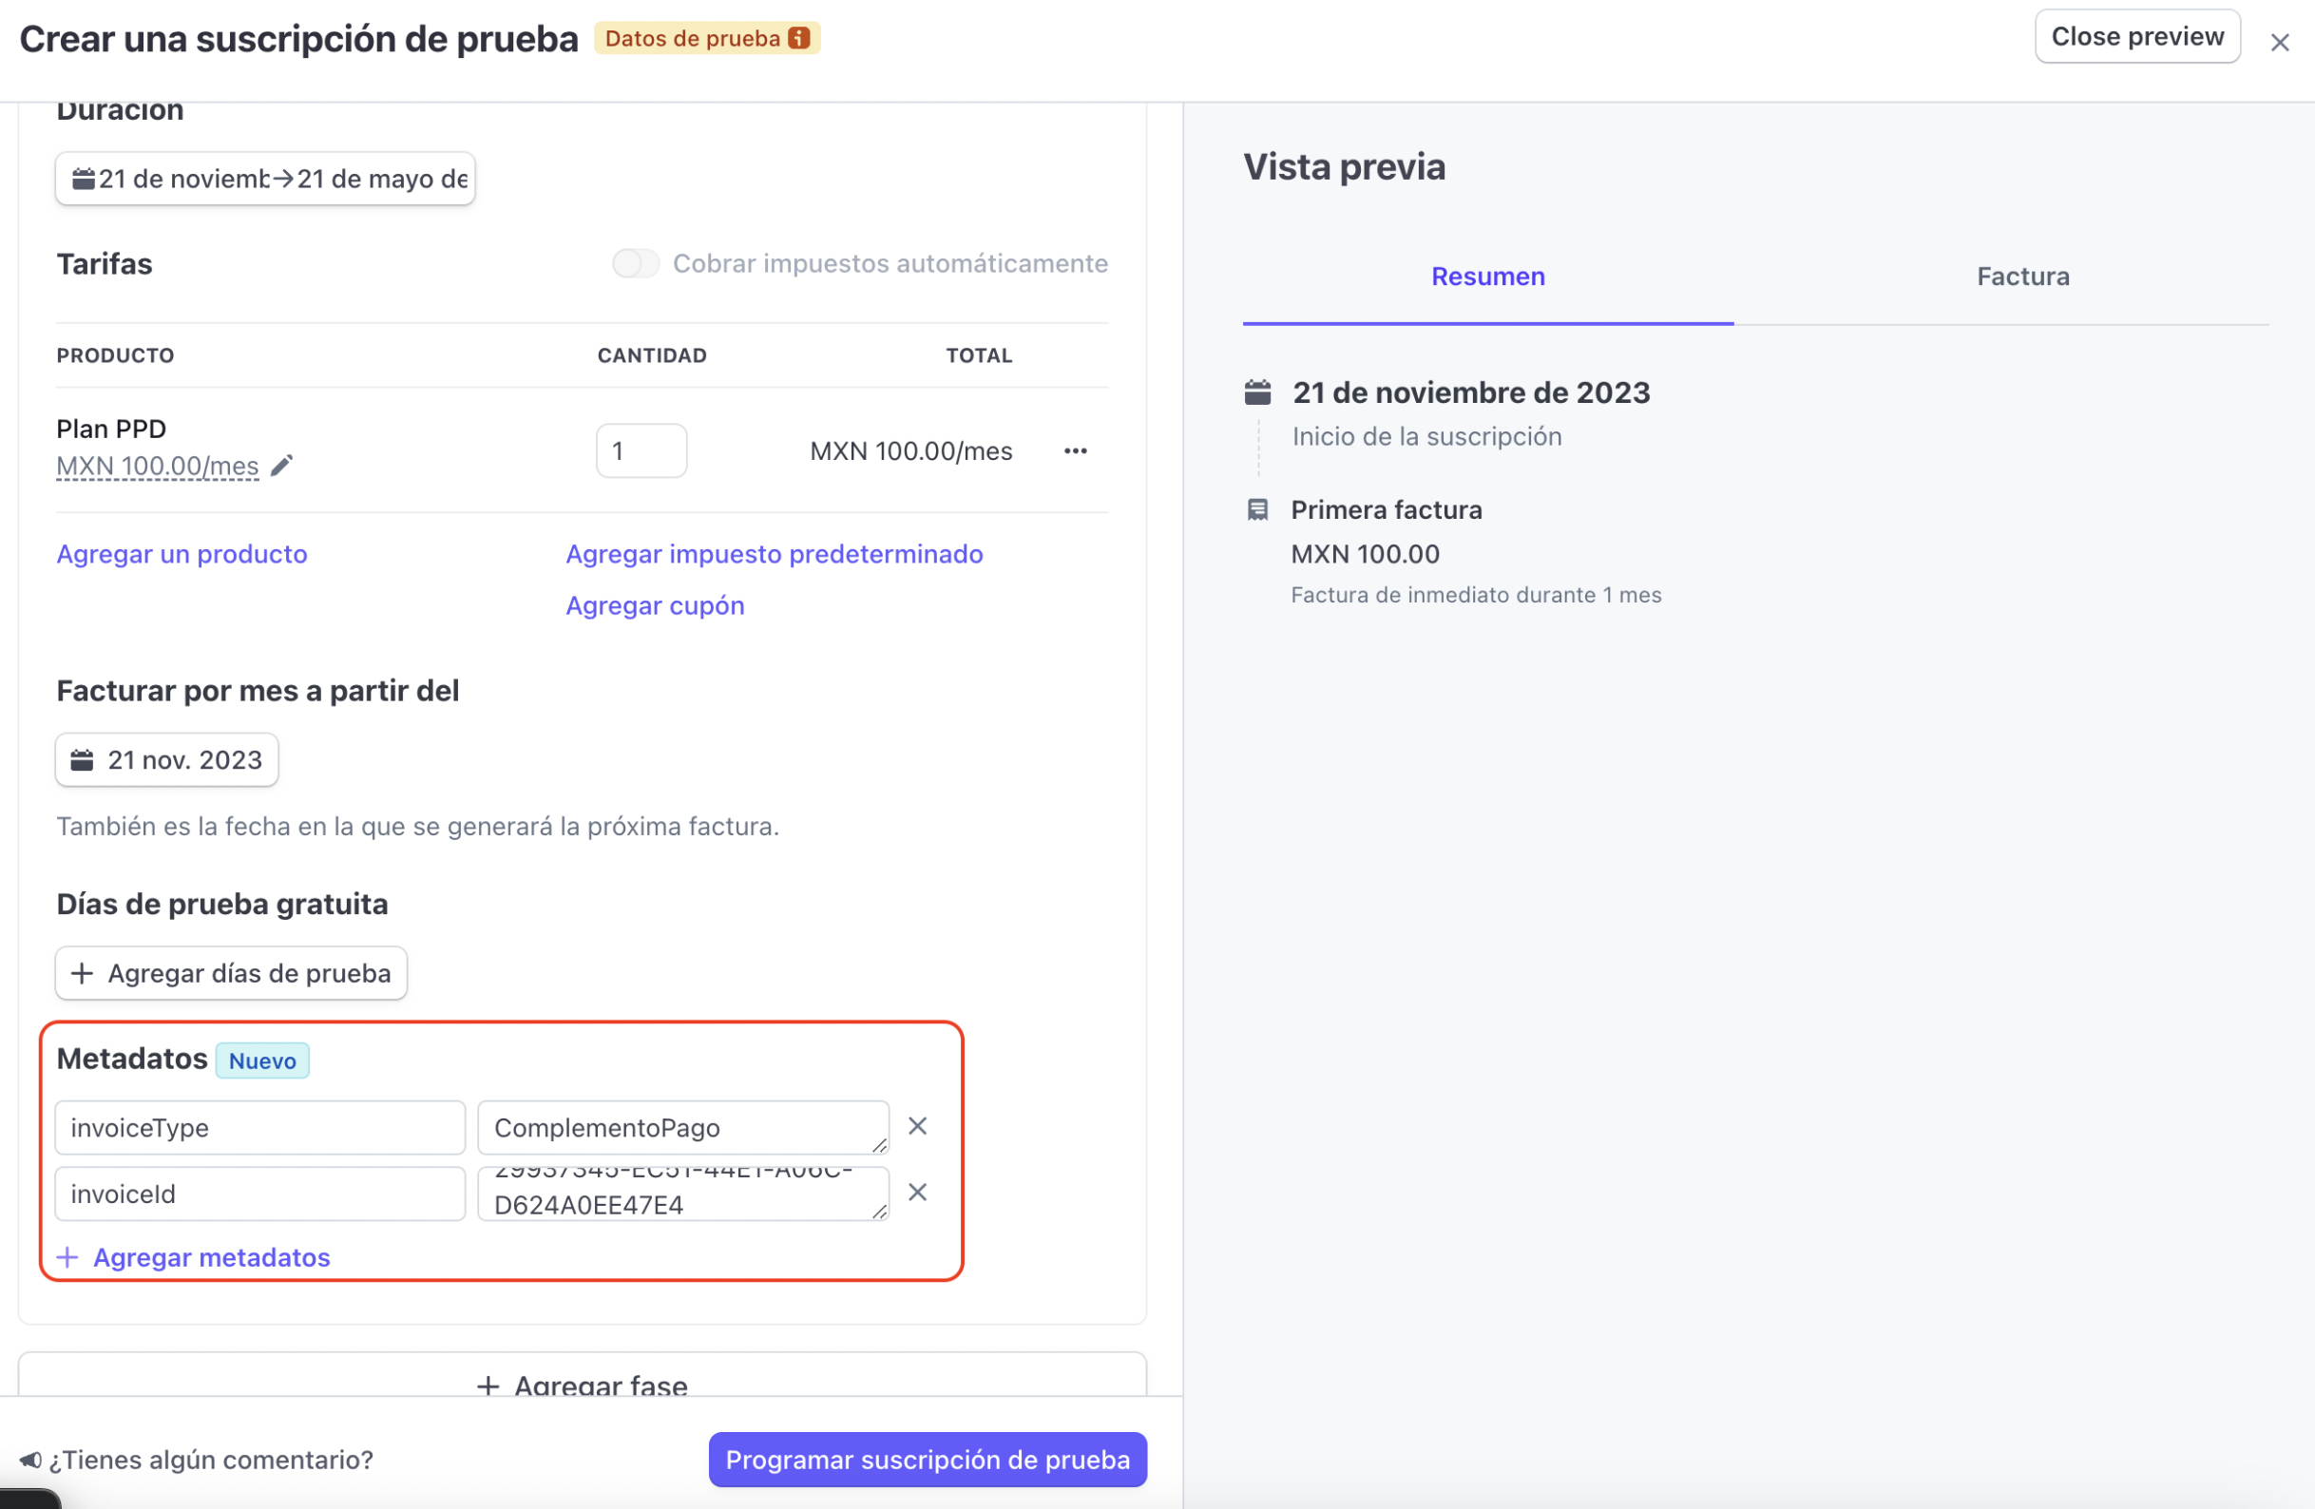Click the Close preview button
The image size is (2315, 1509).
click(2138, 36)
